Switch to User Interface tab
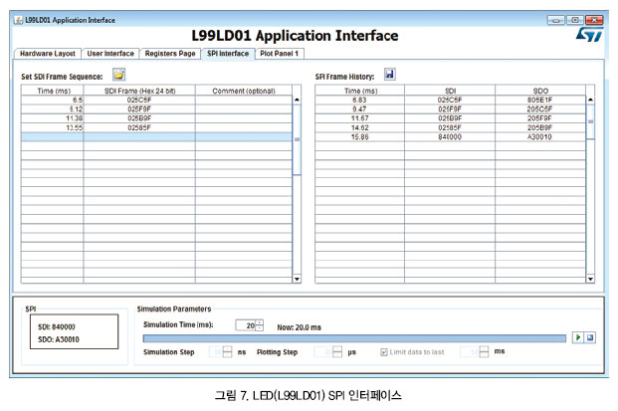Viewport: 618px width, 411px height. click(110, 54)
